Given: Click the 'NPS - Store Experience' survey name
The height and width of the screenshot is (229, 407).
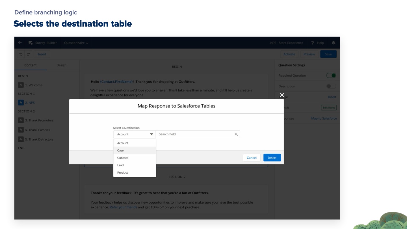Looking at the screenshot, I should click(287, 43).
